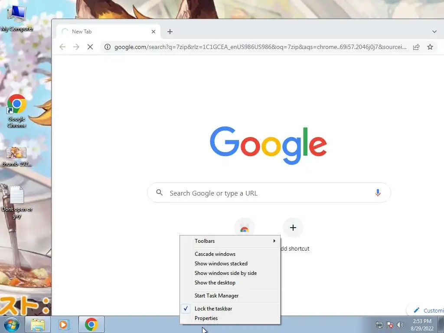Open the volume speaker tray icon
Screen dimensions: 444x333
coord(400,325)
